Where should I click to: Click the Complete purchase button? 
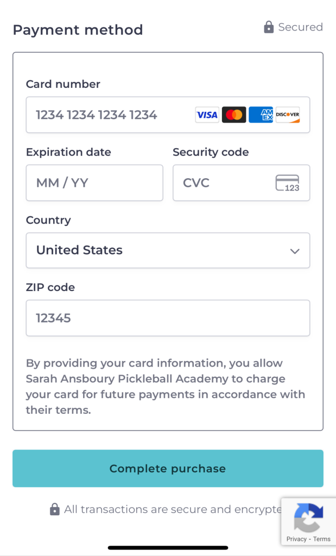pos(168,469)
